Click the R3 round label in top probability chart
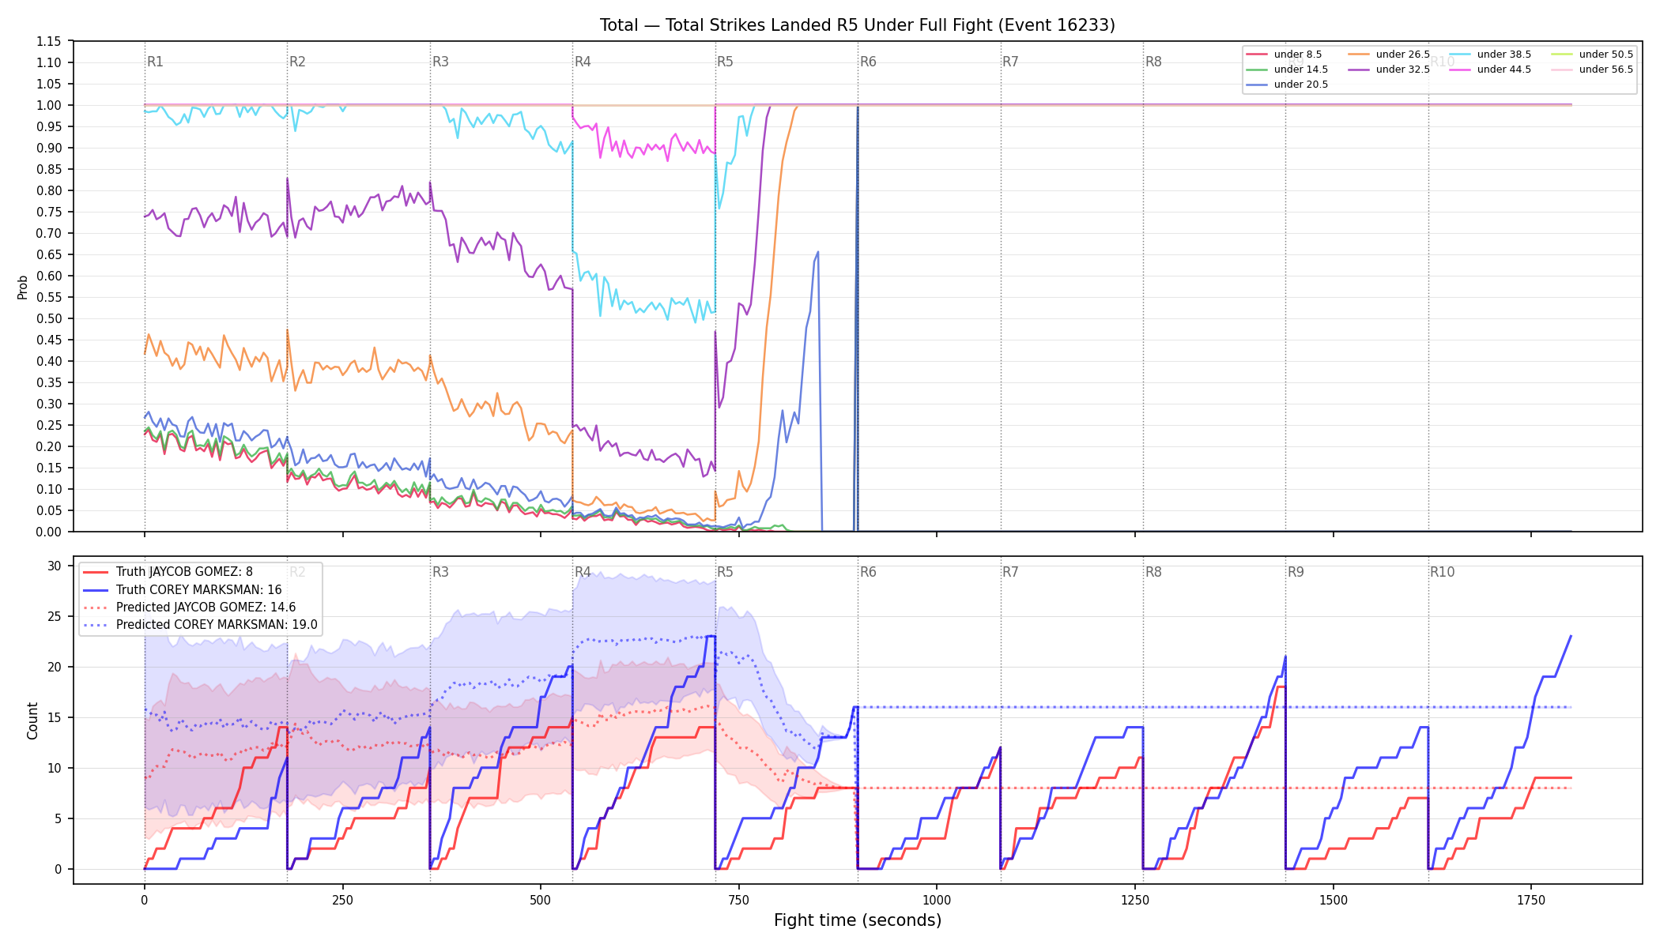Viewport: 1660px width, 948px height. [x=440, y=62]
